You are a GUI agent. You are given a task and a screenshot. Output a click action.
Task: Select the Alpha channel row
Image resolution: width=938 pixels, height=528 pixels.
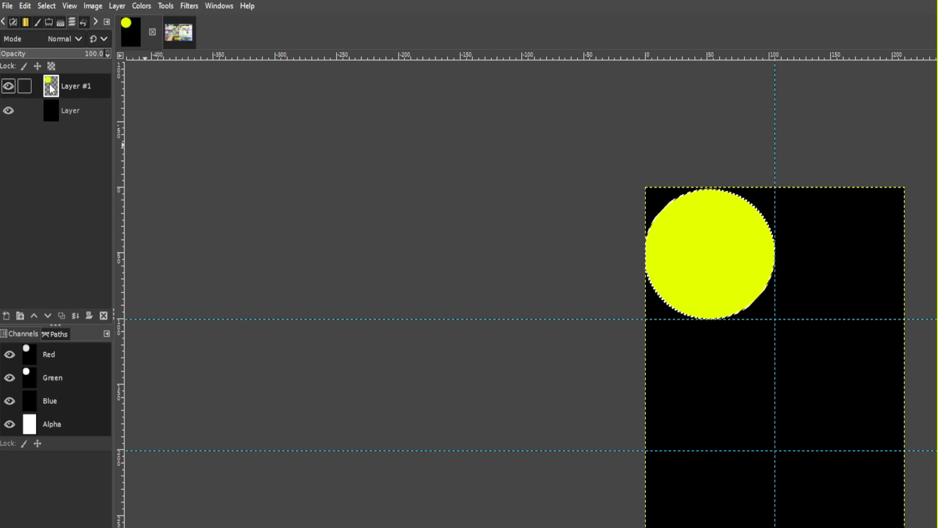pos(56,424)
